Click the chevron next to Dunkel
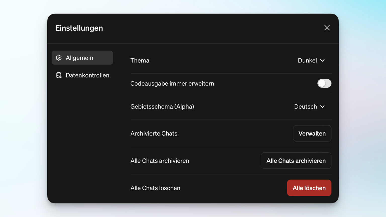This screenshot has height=217, width=386. tap(323, 60)
